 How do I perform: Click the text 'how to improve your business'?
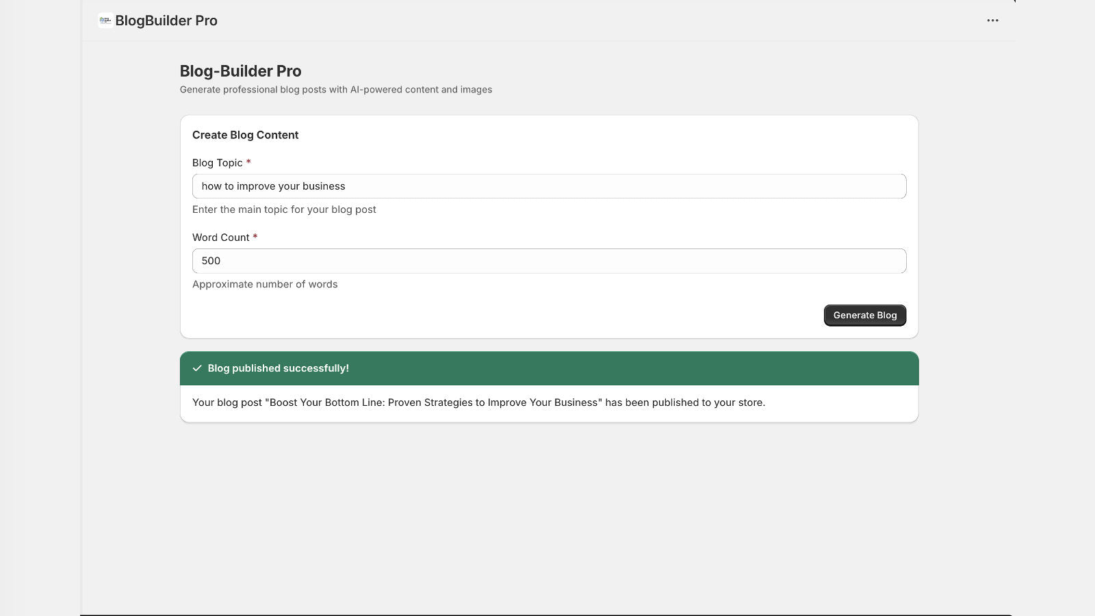[x=273, y=186]
